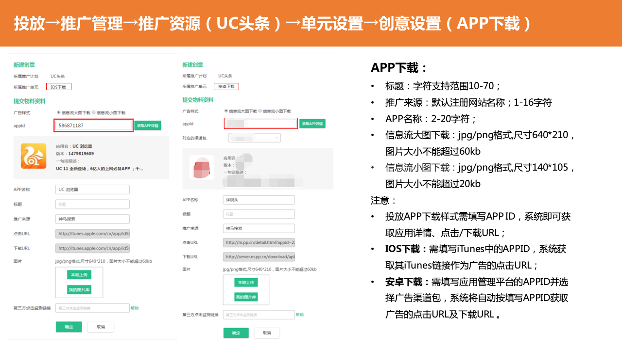
Task: Select 信息流大图下载 radio in iOS form
Action: coord(59,112)
